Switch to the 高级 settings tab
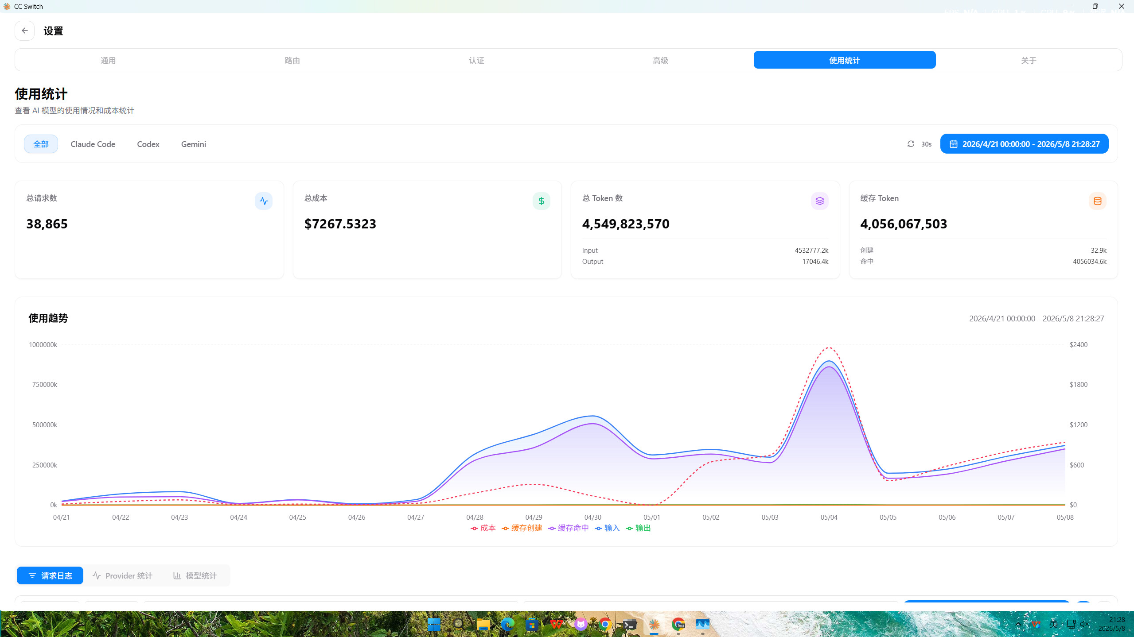Viewport: 1134px width, 637px height. click(660, 60)
